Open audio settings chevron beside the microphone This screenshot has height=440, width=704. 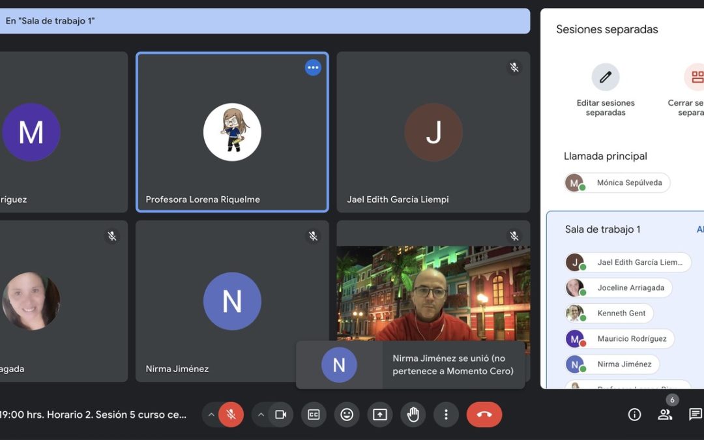tap(211, 415)
